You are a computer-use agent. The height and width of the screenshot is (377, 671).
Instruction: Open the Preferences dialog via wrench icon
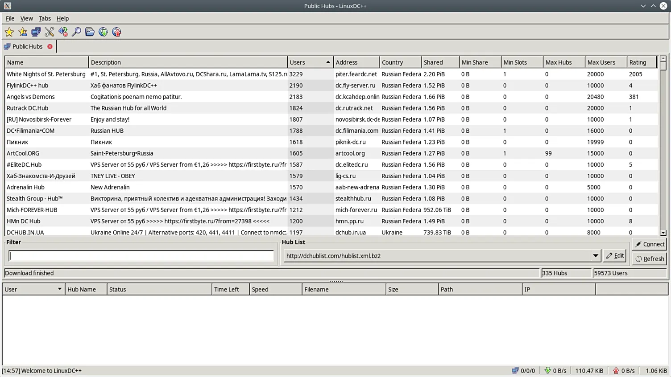tap(49, 32)
